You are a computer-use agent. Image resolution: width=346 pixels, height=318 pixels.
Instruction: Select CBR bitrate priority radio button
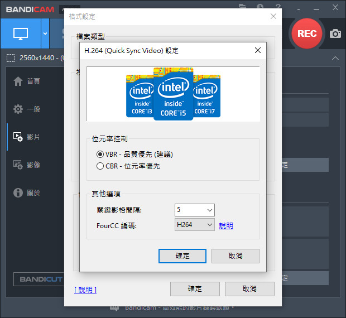[x=100, y=166]
